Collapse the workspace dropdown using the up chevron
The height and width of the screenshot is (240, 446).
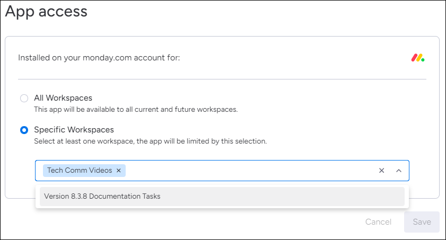point(399,171)
